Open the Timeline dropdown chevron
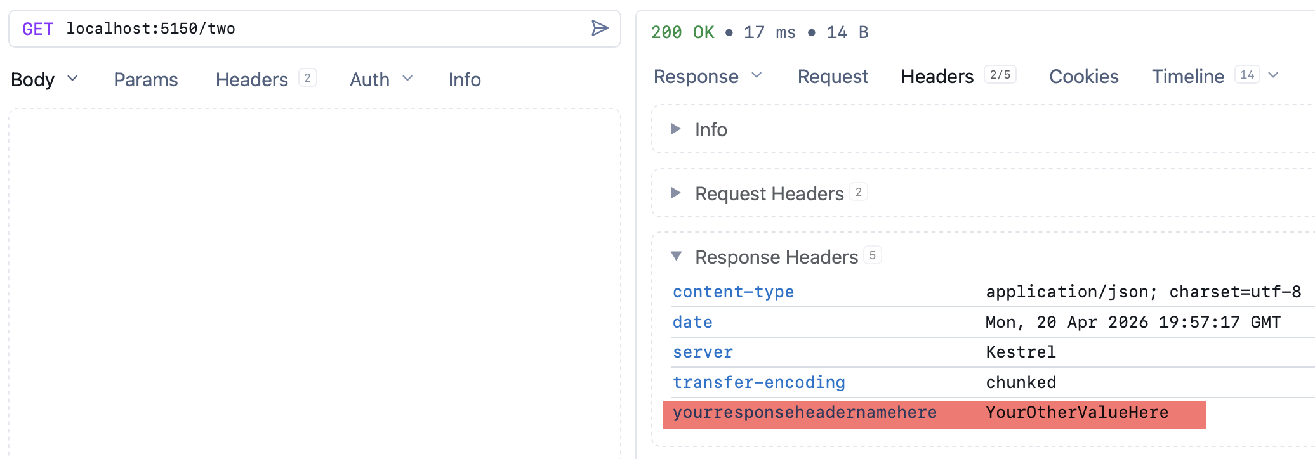The height and width of the screenshot is (459, 1315). 1273,75
